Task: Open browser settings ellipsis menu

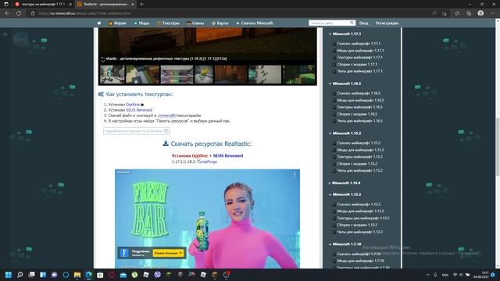Action: 493,13
